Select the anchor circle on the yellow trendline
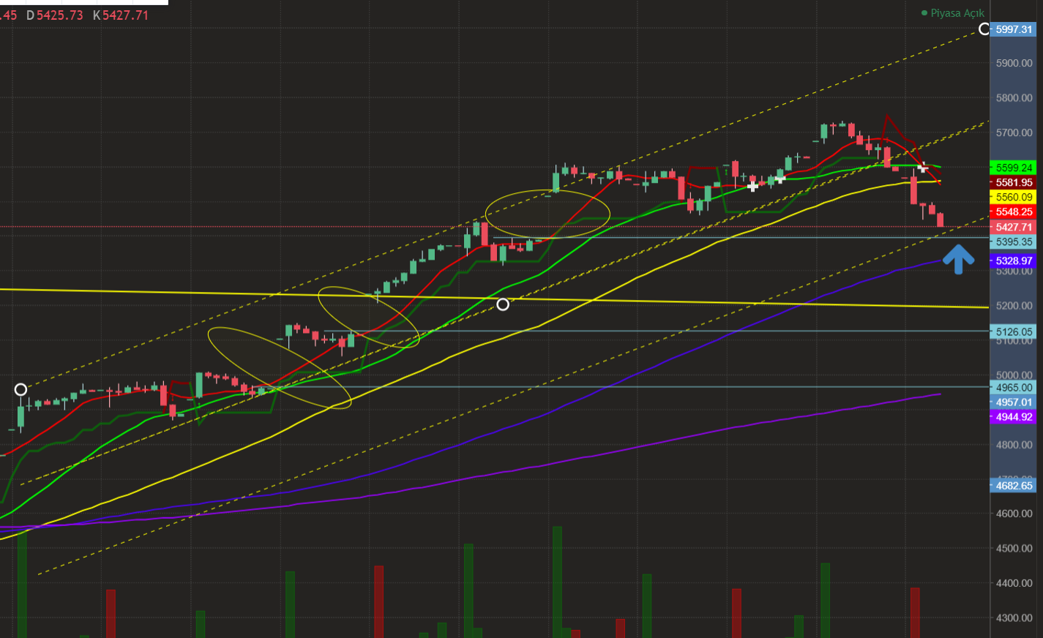 pyautogui.click(x=503, y=304)
